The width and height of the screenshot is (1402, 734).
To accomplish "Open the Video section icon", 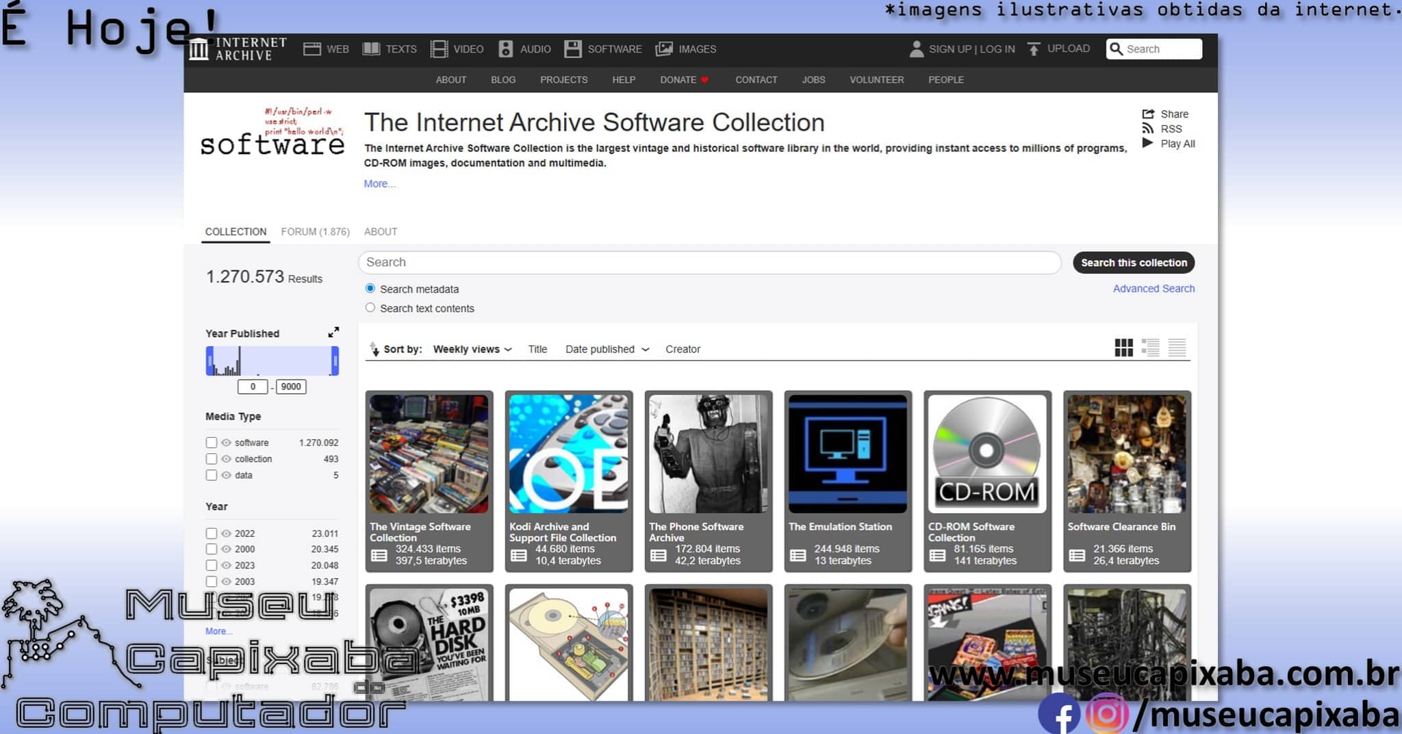I will coord(439,49).
